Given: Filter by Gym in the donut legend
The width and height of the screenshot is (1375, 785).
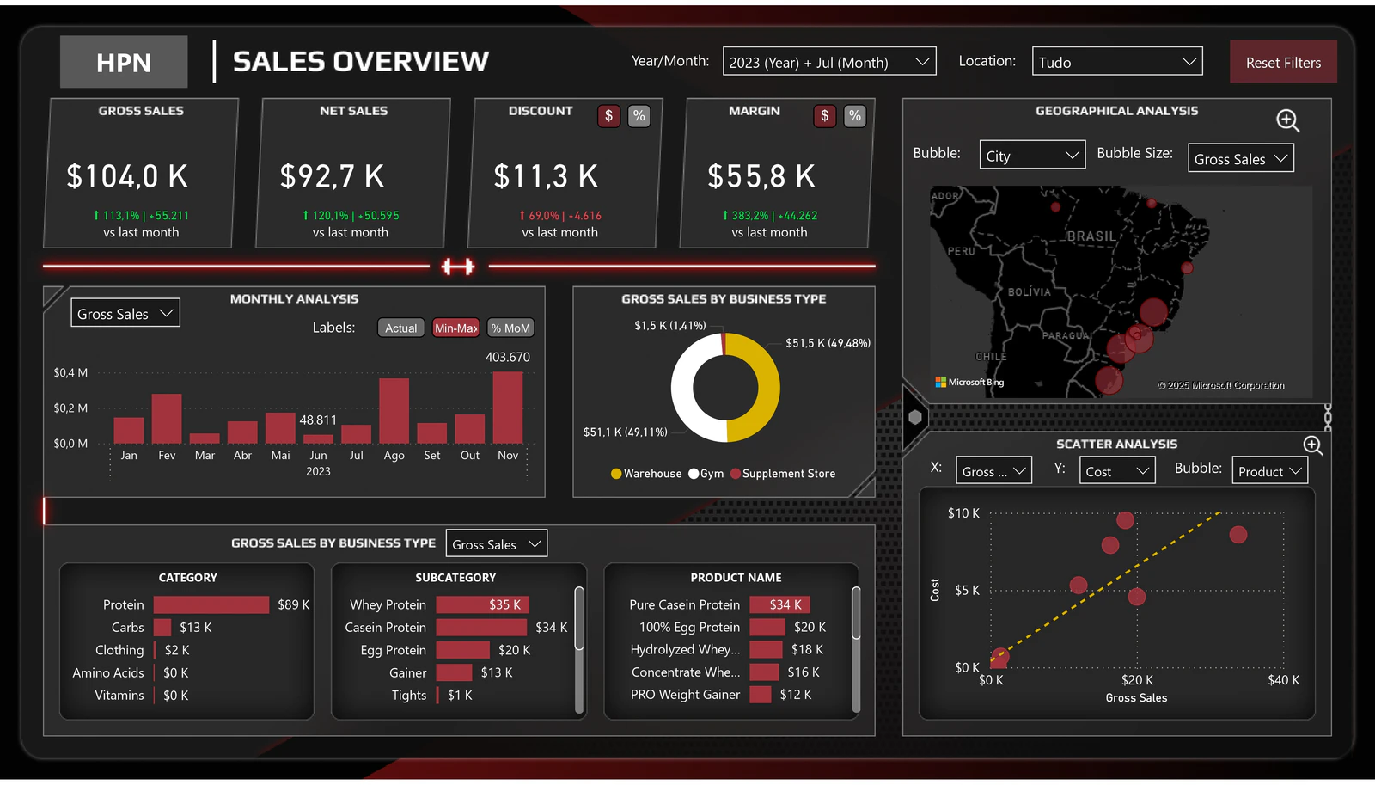Looking at the screenshot, I should click(x=706, y=474).
